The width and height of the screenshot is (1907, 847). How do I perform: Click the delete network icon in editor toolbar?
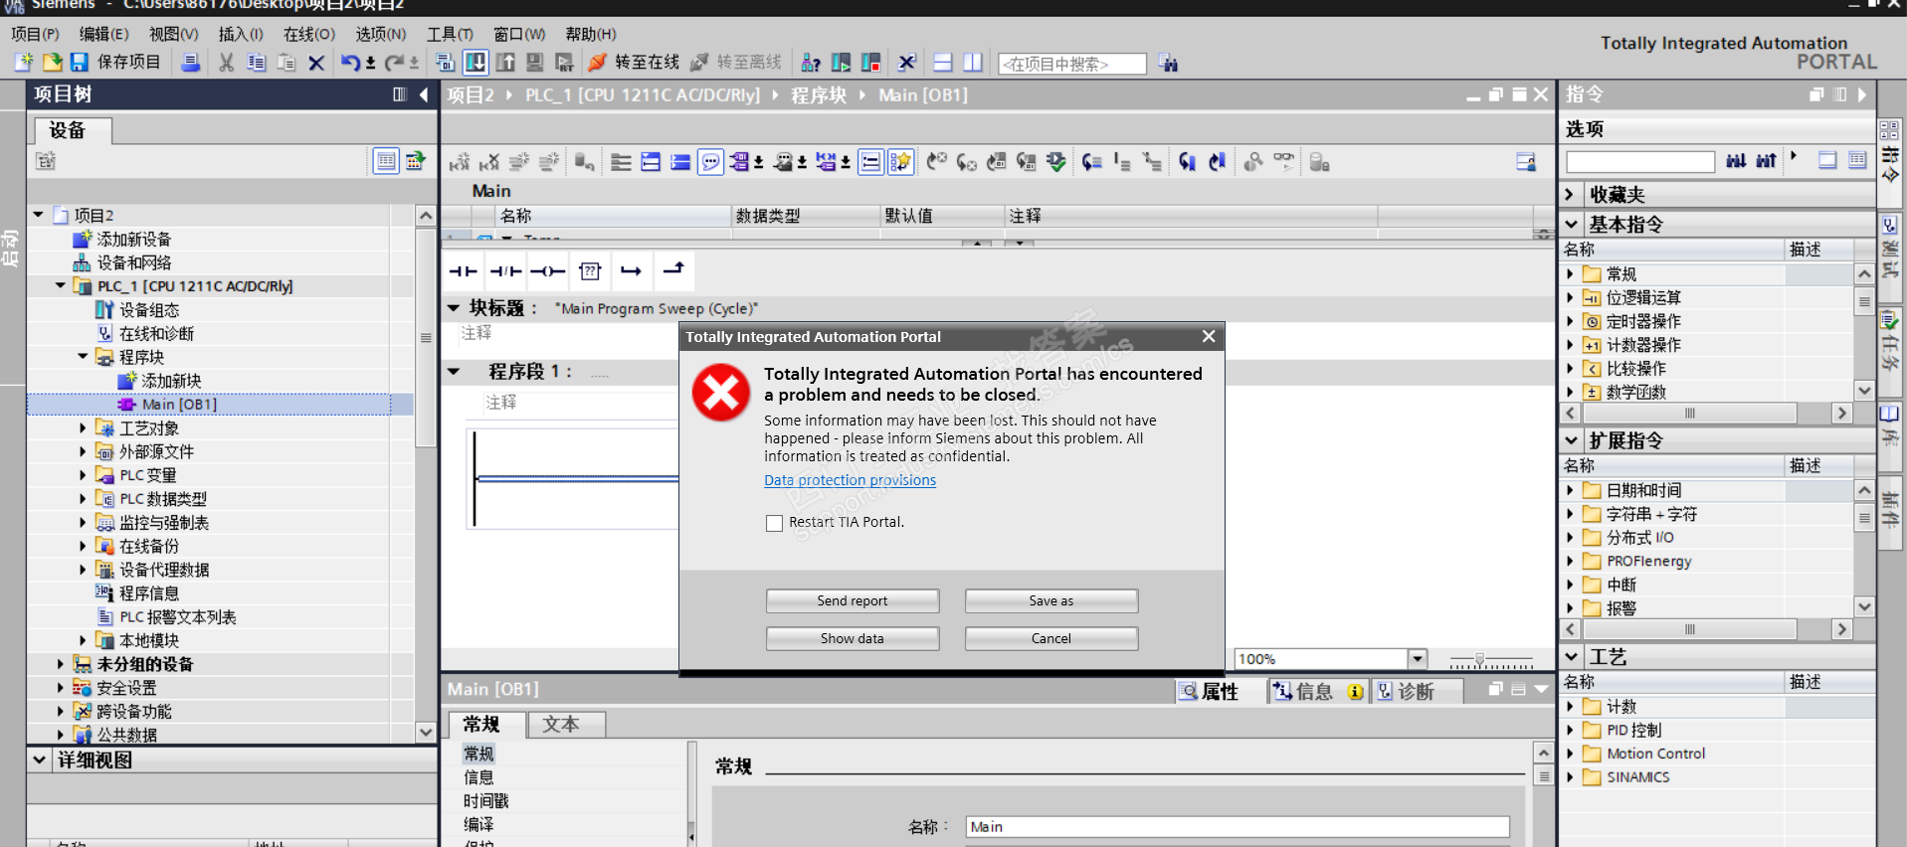click(x=489, y=162)
